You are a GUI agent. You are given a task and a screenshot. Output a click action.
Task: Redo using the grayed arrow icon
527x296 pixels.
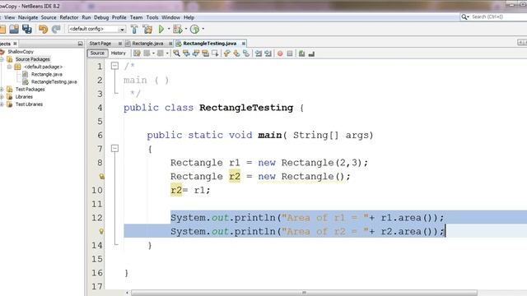coord(56,30)
